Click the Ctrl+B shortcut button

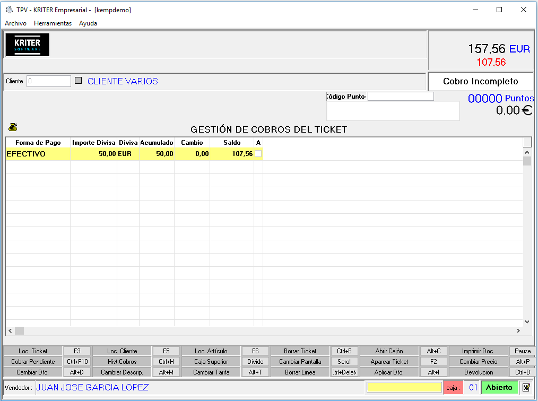pos(344,351)
